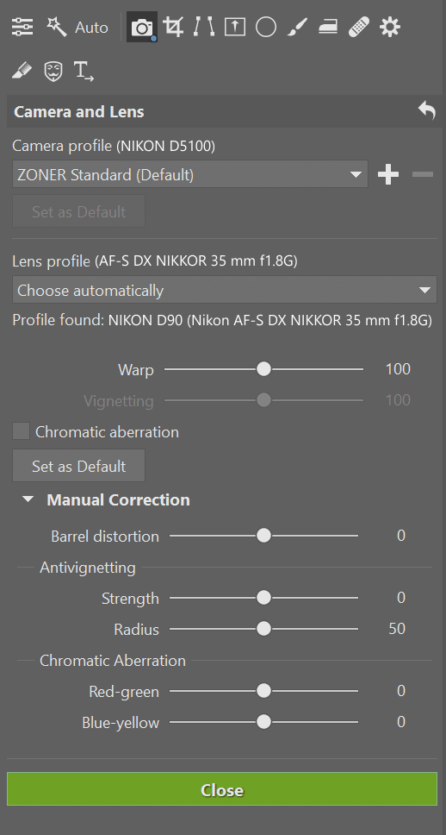The image size is (446, 835).
Task: Open the gear settings icon
Action: coord(390,27)
